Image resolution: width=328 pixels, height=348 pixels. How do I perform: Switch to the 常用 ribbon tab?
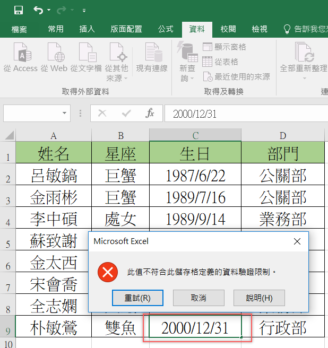56,29
